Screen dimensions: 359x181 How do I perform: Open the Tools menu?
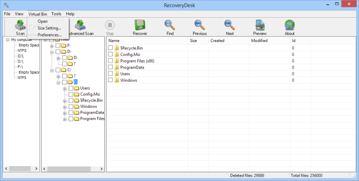(x=56, y=14)
